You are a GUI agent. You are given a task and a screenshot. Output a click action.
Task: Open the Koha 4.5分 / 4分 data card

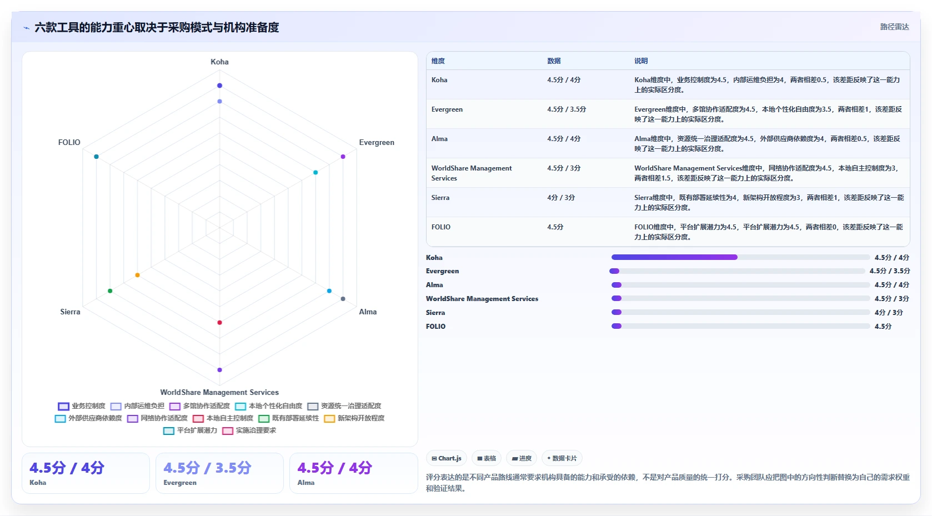(x=86, y=473)
